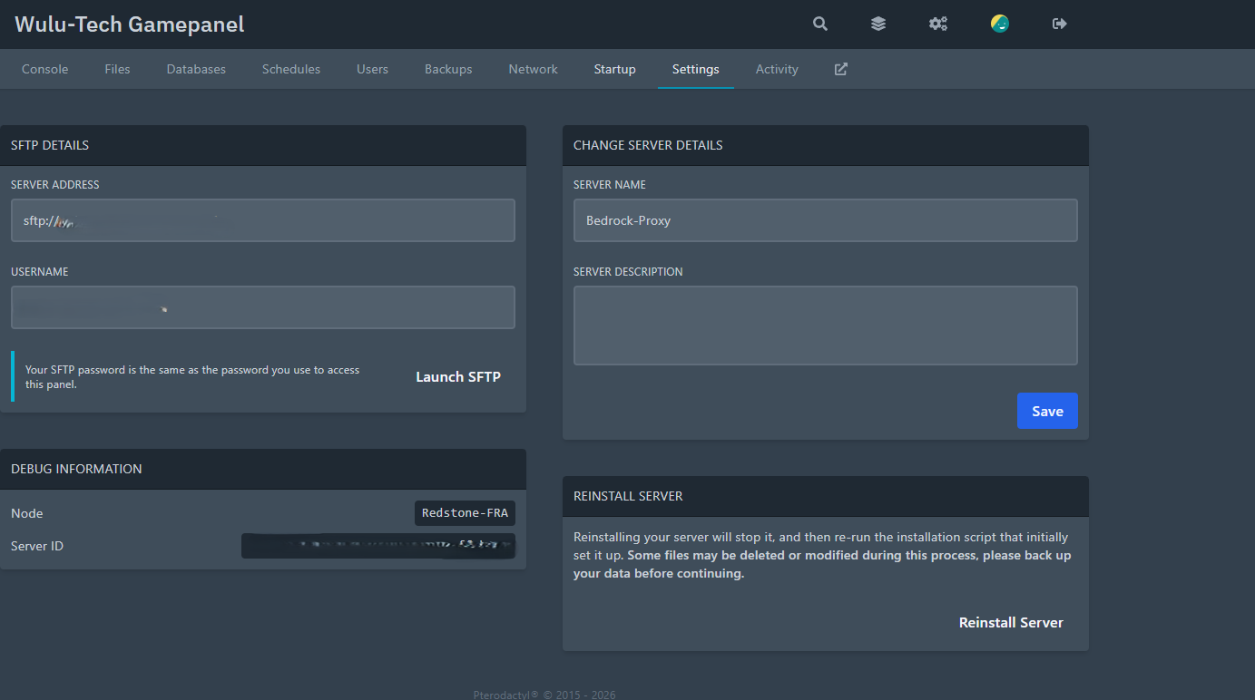Open the Activity tab
The height and width of the screenshot is (700, 1255).
click(777, 69)
